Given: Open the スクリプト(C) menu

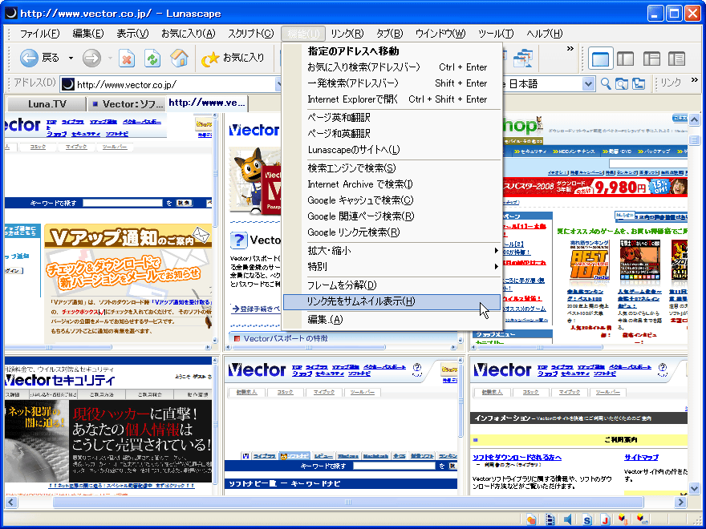Looking at the screenshot, I should tap(251, 34).
